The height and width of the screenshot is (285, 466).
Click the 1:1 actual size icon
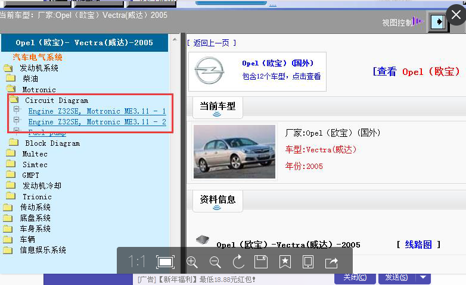137,262
